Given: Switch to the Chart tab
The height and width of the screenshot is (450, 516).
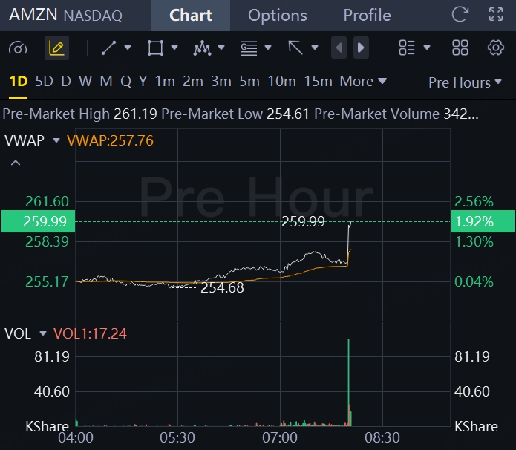Looking at the screenshot, I should pos(191,16).
